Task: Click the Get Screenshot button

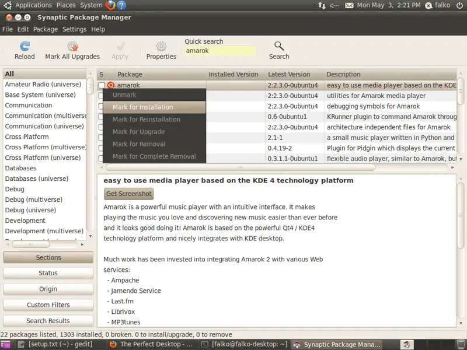Action: 128,194
